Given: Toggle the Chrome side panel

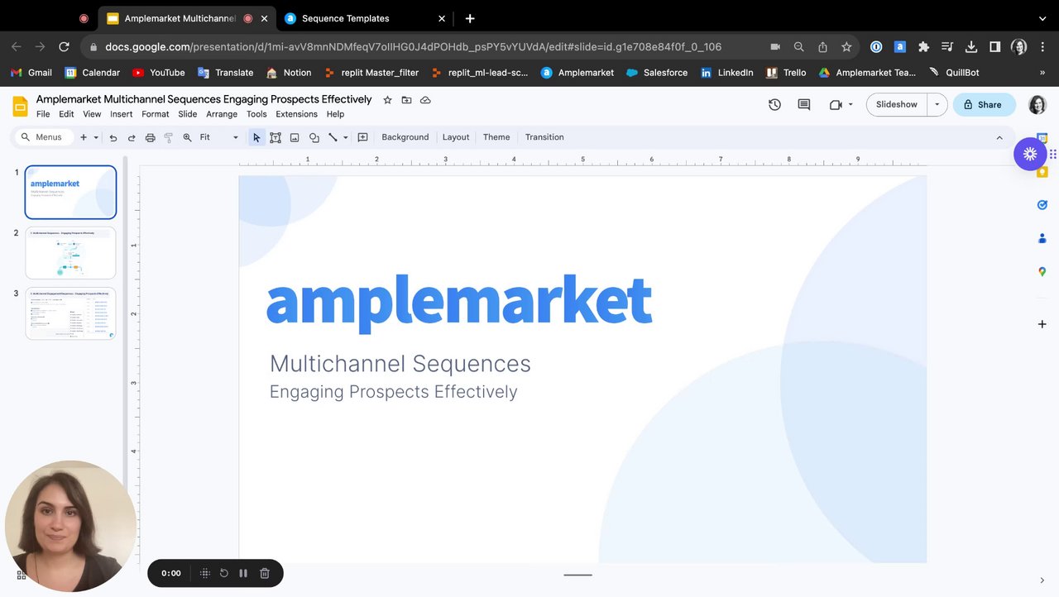Looking at the screenshot, I should coord(995,47).
